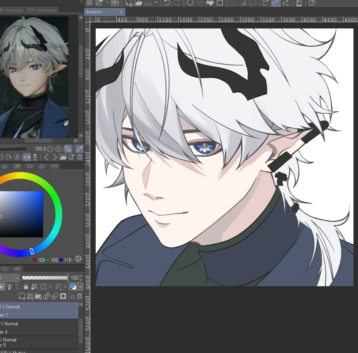
Task: Fill with the paint bucket icon
Action: point(210,2)
